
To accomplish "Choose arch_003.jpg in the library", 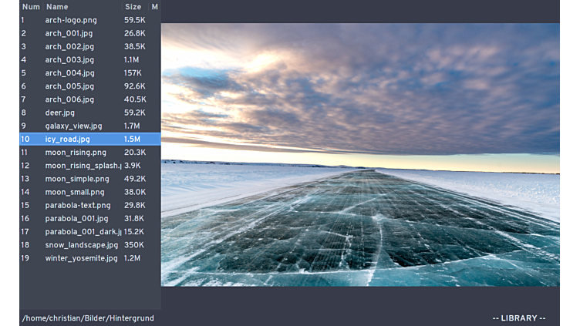I will click(x=69, y=59).
